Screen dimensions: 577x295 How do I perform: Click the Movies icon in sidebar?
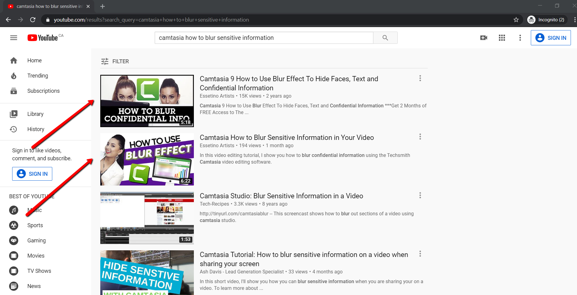[x=14, y=256]
